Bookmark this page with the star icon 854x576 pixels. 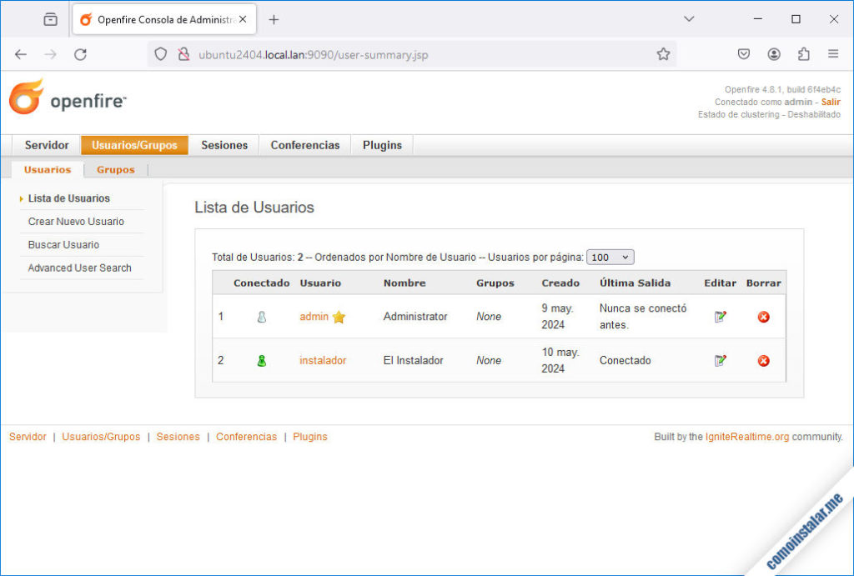pos(663,54)
